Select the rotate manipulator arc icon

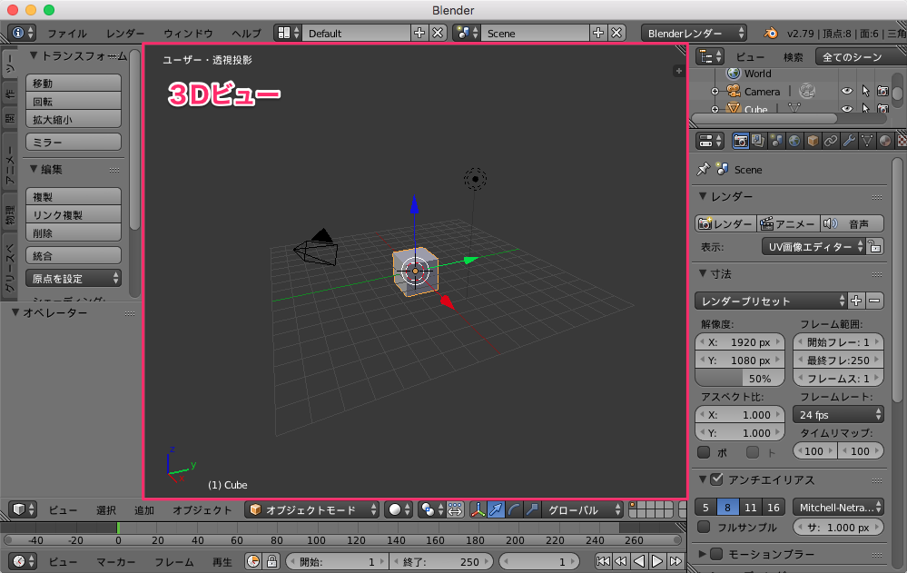[514, 510]
